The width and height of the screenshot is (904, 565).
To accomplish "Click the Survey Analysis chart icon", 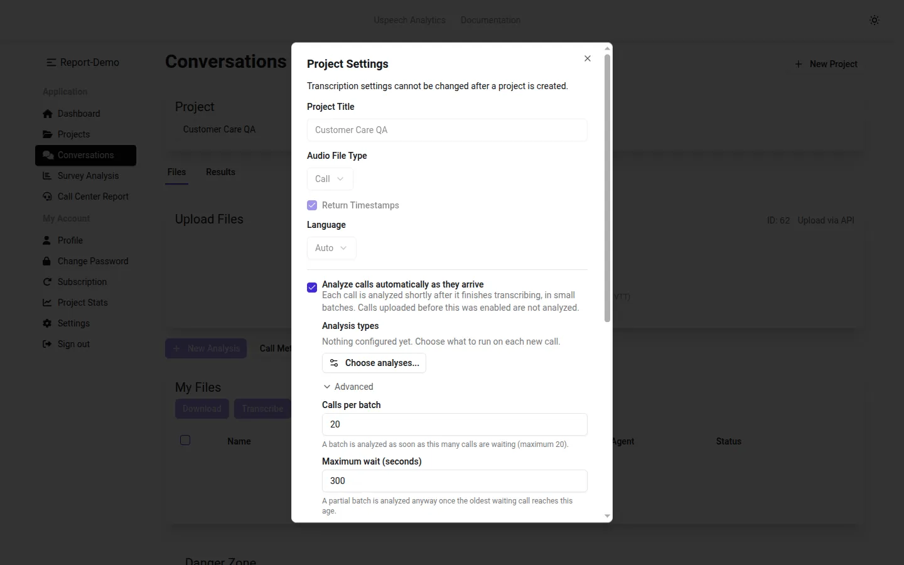I will [47, 176].
